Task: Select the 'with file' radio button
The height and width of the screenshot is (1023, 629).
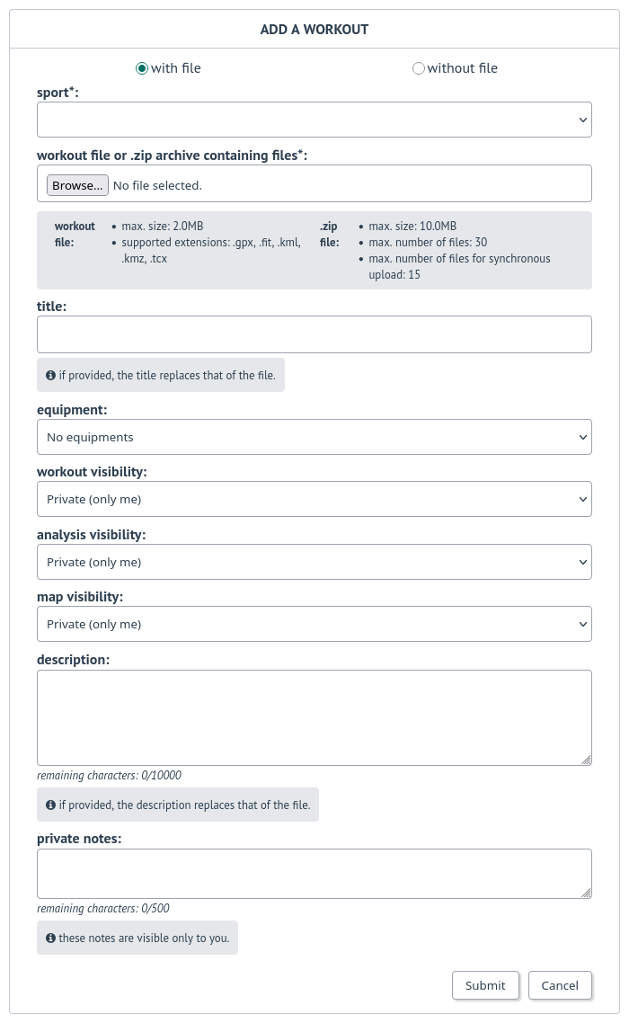Action: click(x=141, y=67)
